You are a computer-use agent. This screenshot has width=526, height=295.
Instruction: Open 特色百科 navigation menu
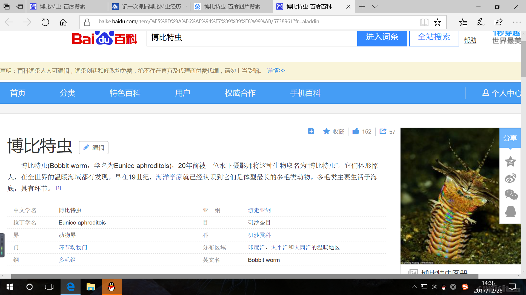click(x=125, y=93)
